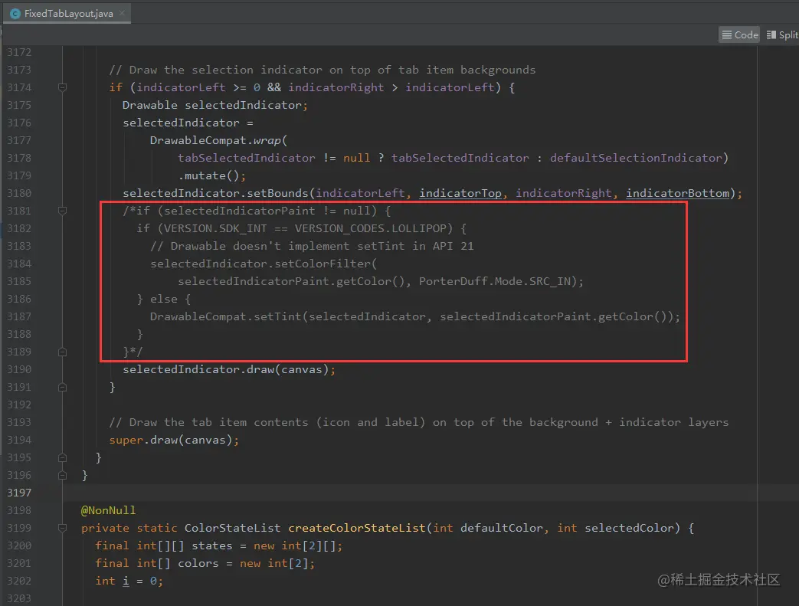Click 'int i = 0;' statement

pos(129,581)
